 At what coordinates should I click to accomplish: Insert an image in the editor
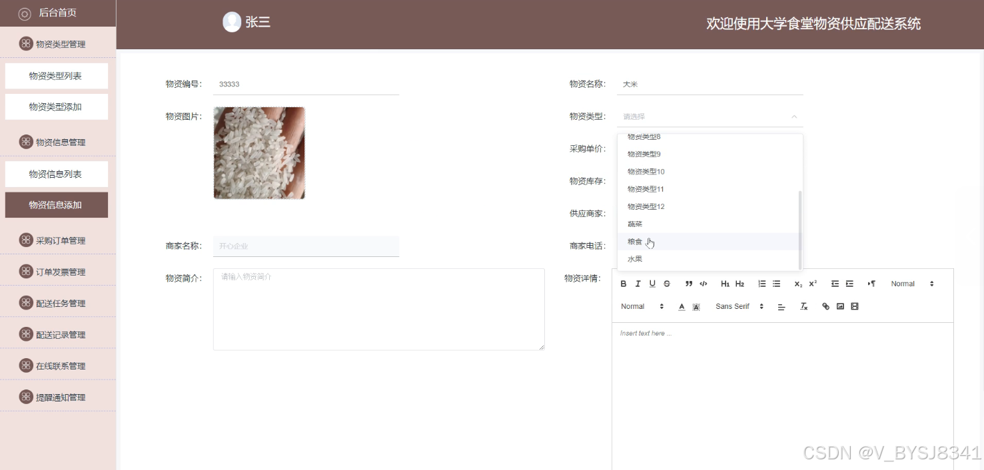tap(840, 306)
